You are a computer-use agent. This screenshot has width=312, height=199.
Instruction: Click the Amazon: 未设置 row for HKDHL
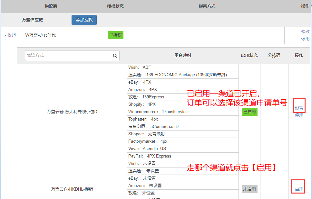(183, 186)
